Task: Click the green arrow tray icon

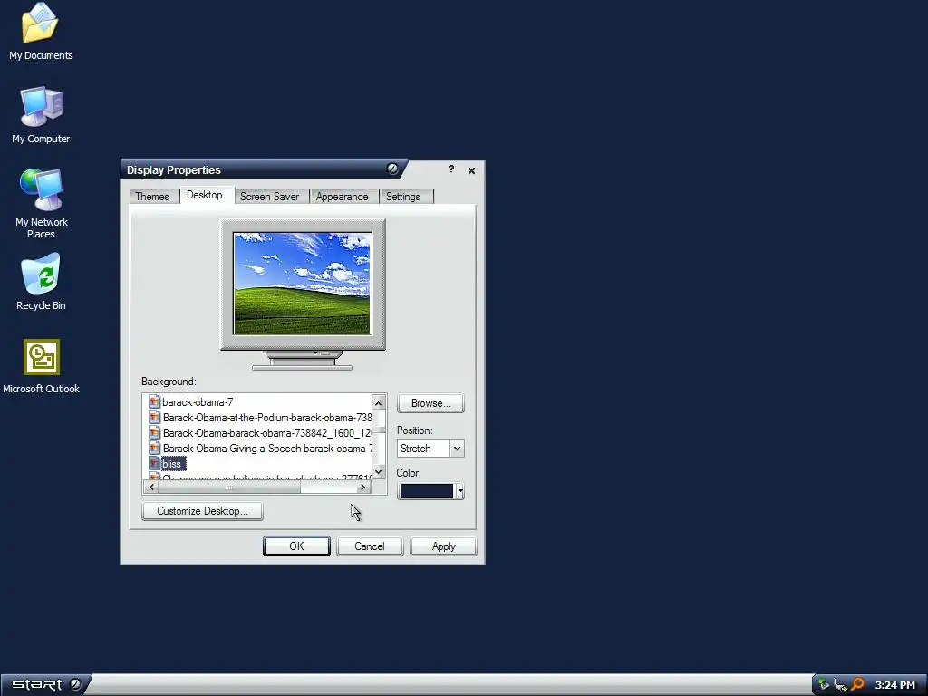Action: [x=824, y=685]
